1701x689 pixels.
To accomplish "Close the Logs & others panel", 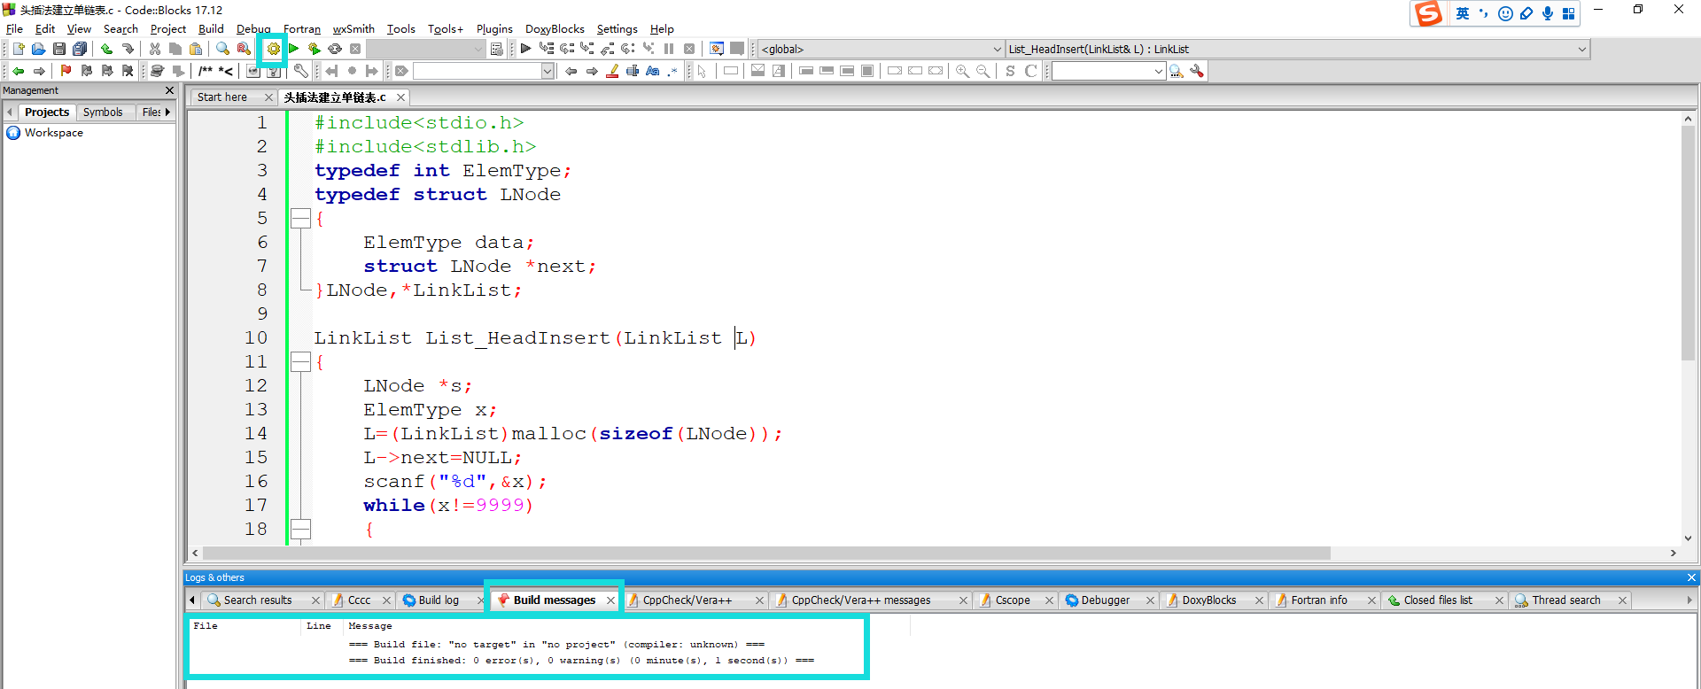I will point(1691,577).
